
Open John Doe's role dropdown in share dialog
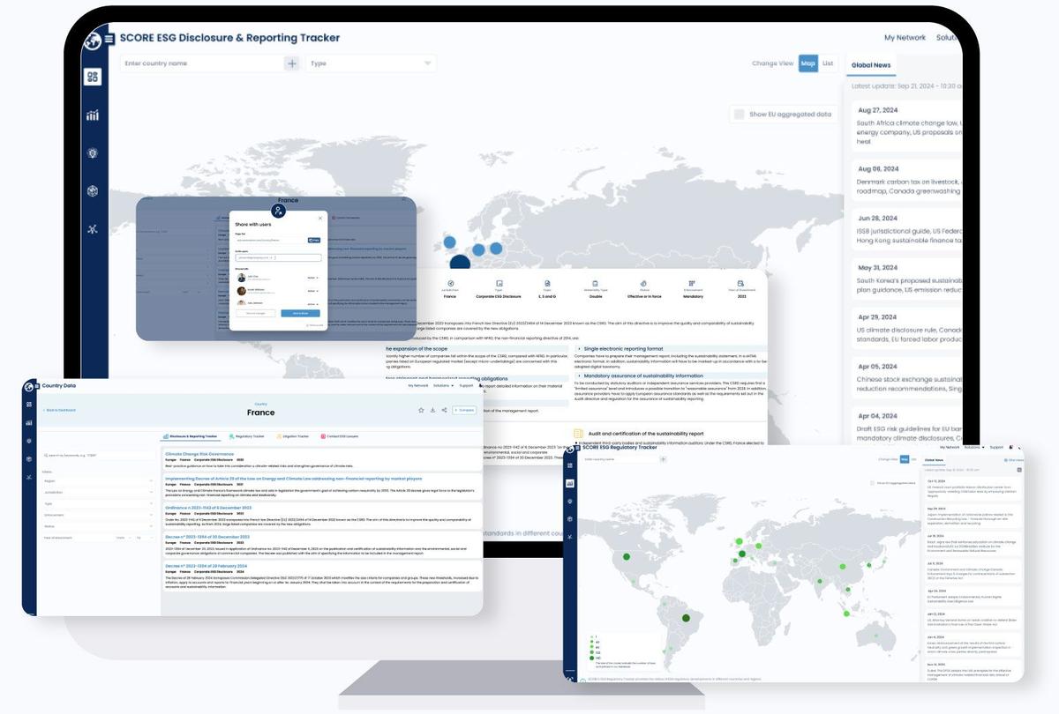[312, 278]
